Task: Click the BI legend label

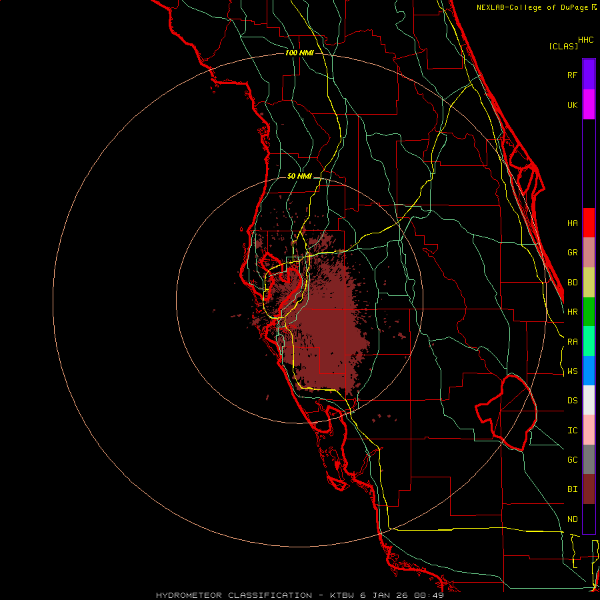Action: 572,489
